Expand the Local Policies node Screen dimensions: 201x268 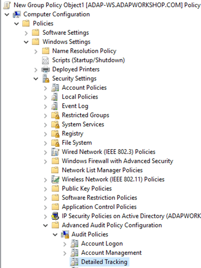45,97
